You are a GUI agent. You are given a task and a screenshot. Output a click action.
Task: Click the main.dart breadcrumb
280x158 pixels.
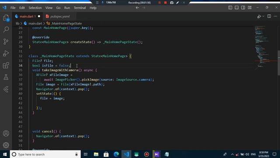(35, 23)
